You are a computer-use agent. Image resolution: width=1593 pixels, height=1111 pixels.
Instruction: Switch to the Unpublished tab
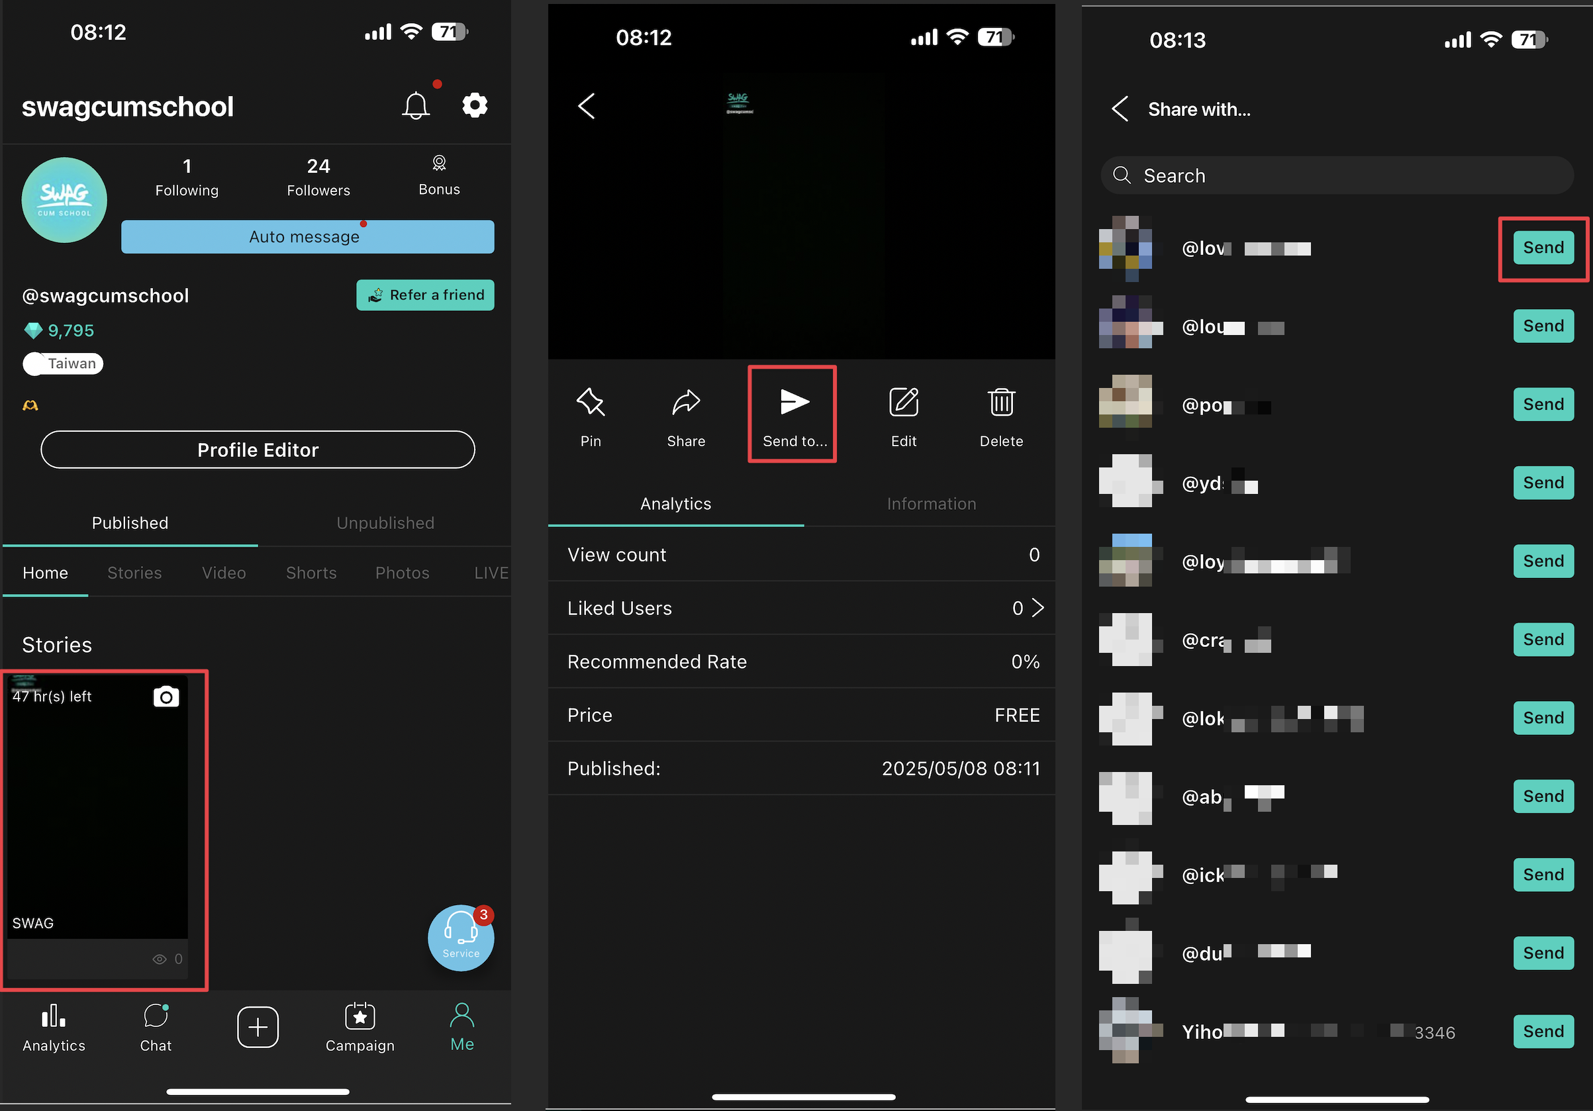[x=385, y=522]
